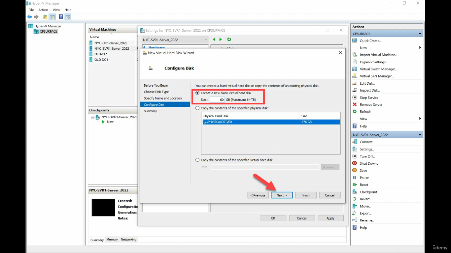Expand the New submenu arrow in Actions
This screenshot has width=451, height=253.
(420, 48)
